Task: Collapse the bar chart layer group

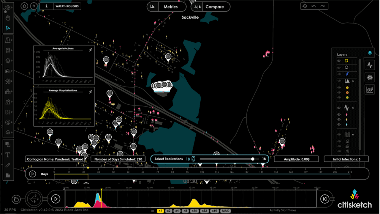Action: point(353,81)
